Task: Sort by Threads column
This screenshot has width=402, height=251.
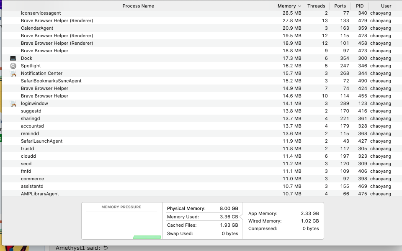Action: coord(316,6)
